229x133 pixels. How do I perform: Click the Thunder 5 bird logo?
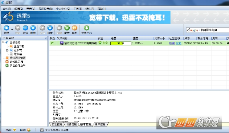click(x=8, y=17)
